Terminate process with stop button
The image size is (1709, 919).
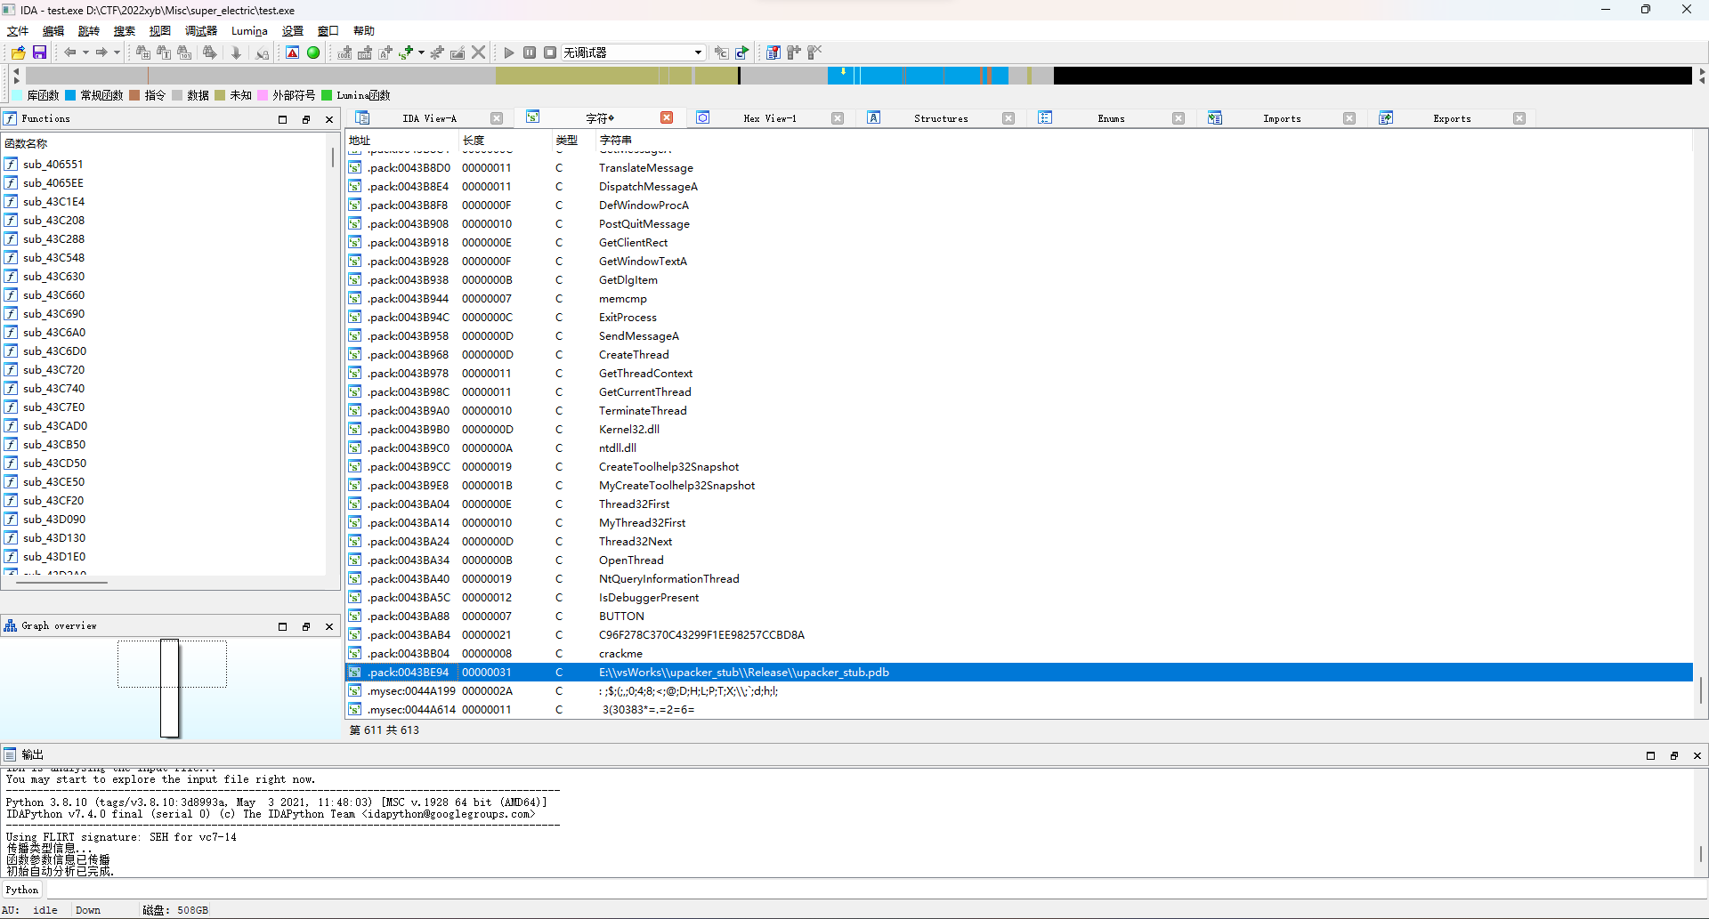(x=550, y=52)
